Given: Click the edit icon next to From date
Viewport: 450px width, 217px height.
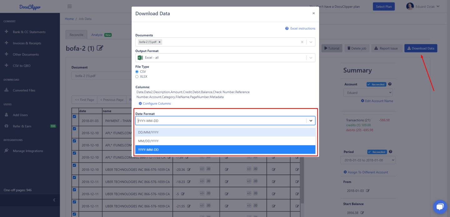Looking at the screenshot, I should point(368,190).
